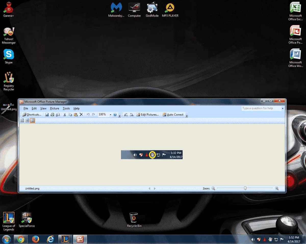Expand Standard toolbar options arrow

coord(120,116)
